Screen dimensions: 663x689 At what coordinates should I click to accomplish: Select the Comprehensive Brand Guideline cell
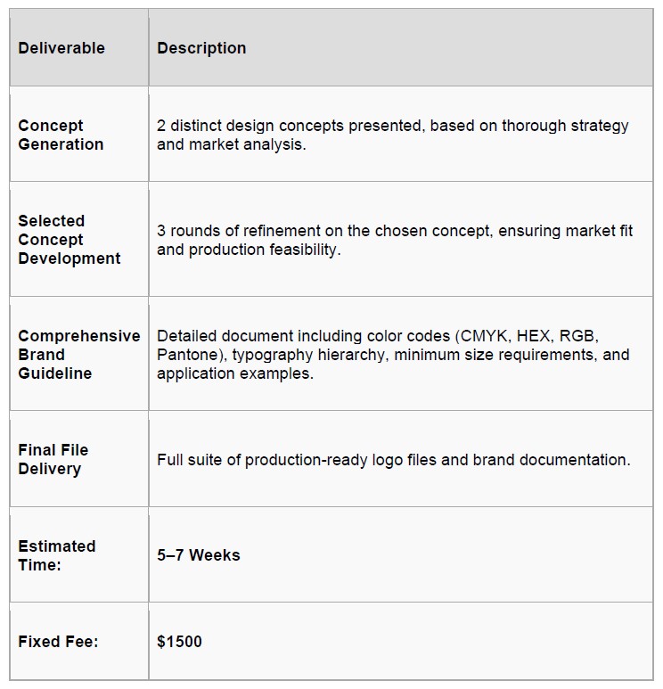point(78,354)
